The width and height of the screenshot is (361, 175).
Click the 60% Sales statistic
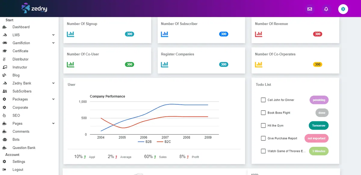[155, 157]
